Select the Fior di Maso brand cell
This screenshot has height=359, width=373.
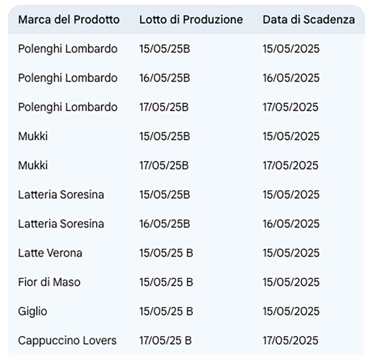49,282
